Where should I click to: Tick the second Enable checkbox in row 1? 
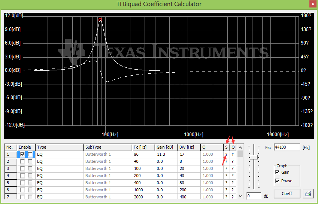[x=30, y=154]
